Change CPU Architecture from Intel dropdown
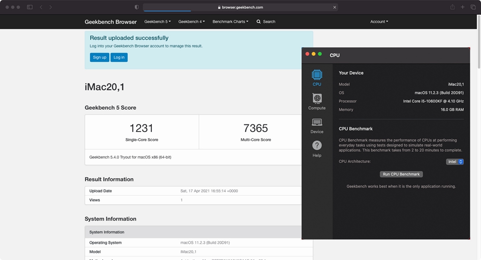 455,162
